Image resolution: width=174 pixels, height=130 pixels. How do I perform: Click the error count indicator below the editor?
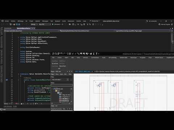(17, 104)
